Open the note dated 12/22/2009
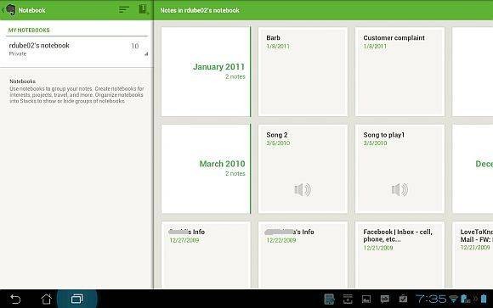 click(x=303, y=255)
